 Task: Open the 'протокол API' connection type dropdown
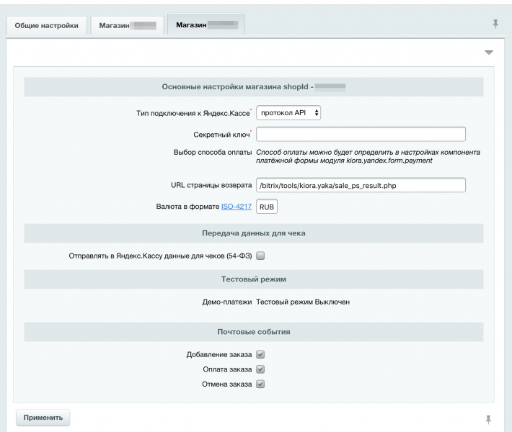coord(289,113)
